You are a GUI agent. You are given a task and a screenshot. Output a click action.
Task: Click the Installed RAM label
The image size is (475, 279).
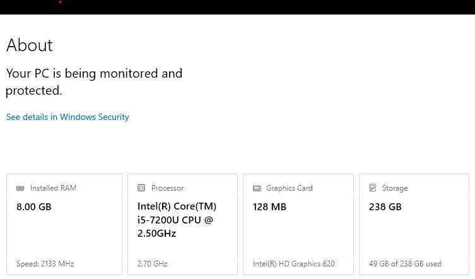coord(53,188)
